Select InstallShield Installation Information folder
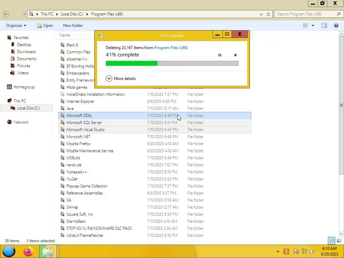Screen dimensions: 344x258 coord(96,94)
